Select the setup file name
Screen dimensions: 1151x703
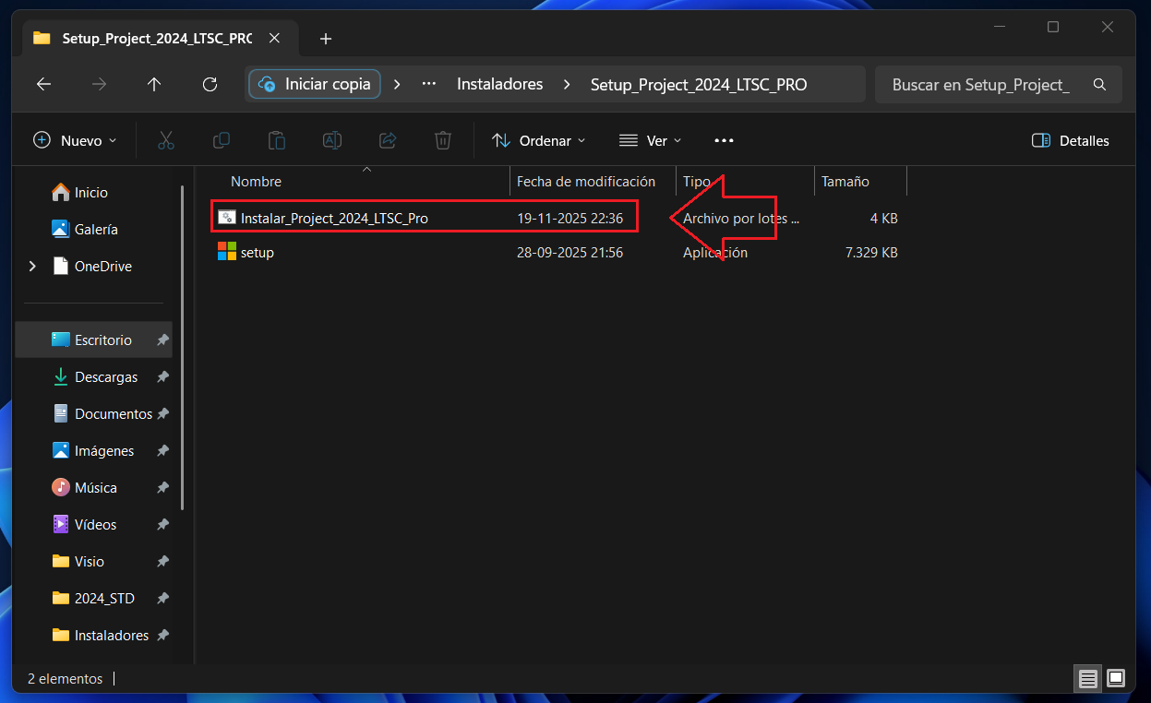click(x=258, y=253)
